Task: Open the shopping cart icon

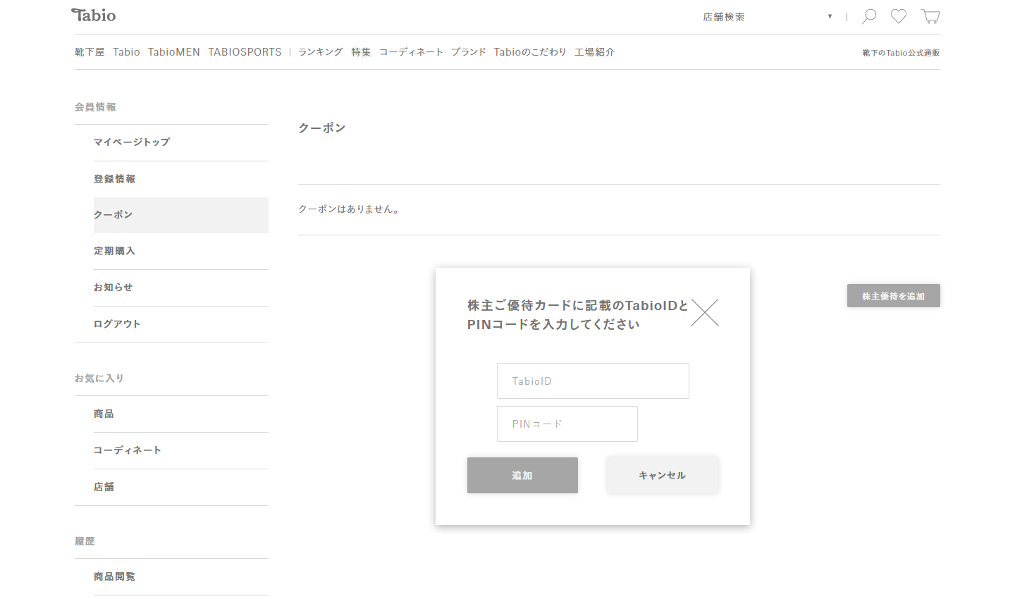Action: [930, 16]
